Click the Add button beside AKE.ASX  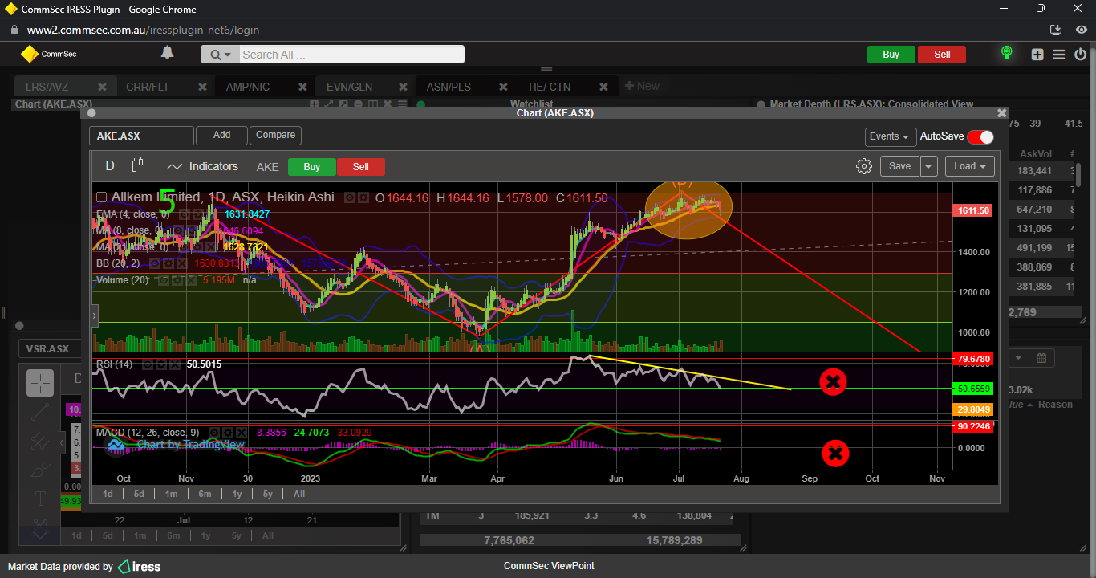point(221,135)
